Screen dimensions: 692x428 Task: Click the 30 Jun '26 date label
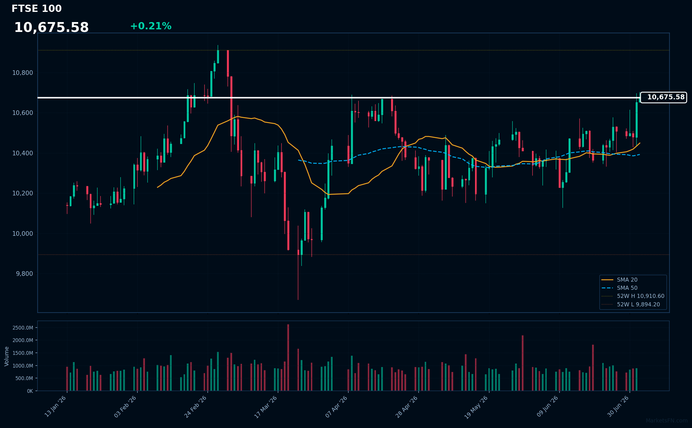pyautogui.click(x=618, y=407)
